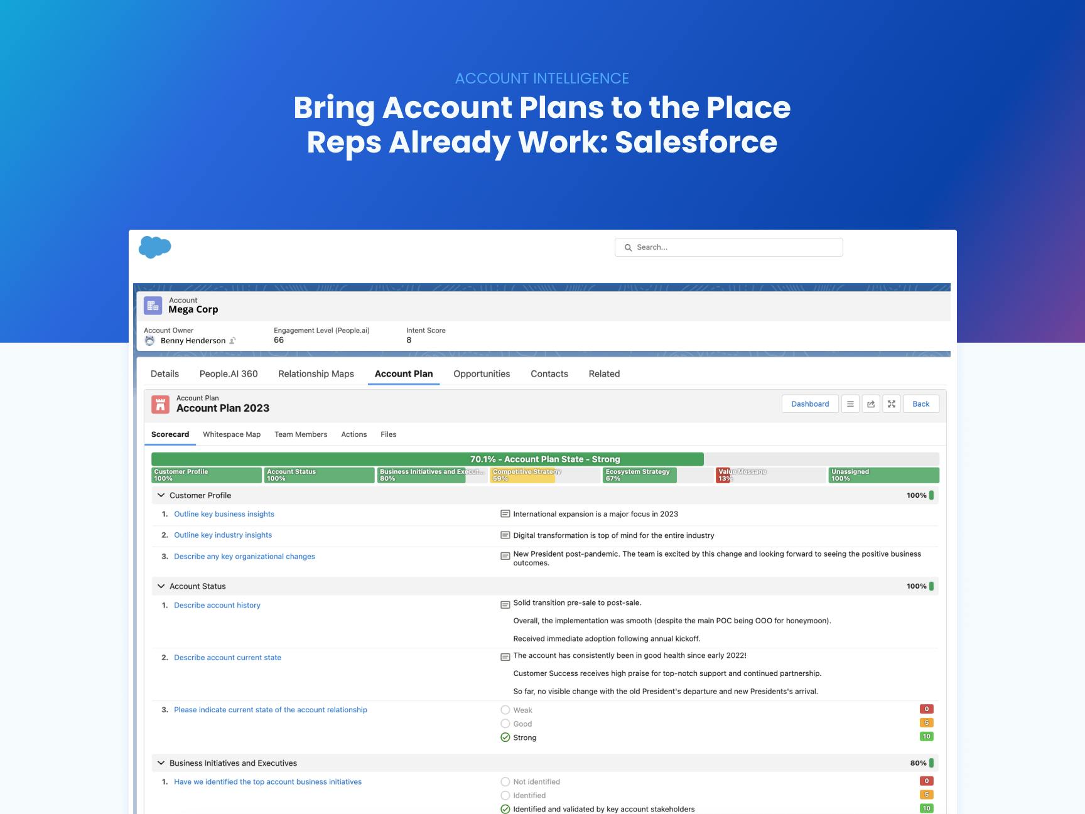
Task: Open the Files sub-tab
Action: coord(389,434)
